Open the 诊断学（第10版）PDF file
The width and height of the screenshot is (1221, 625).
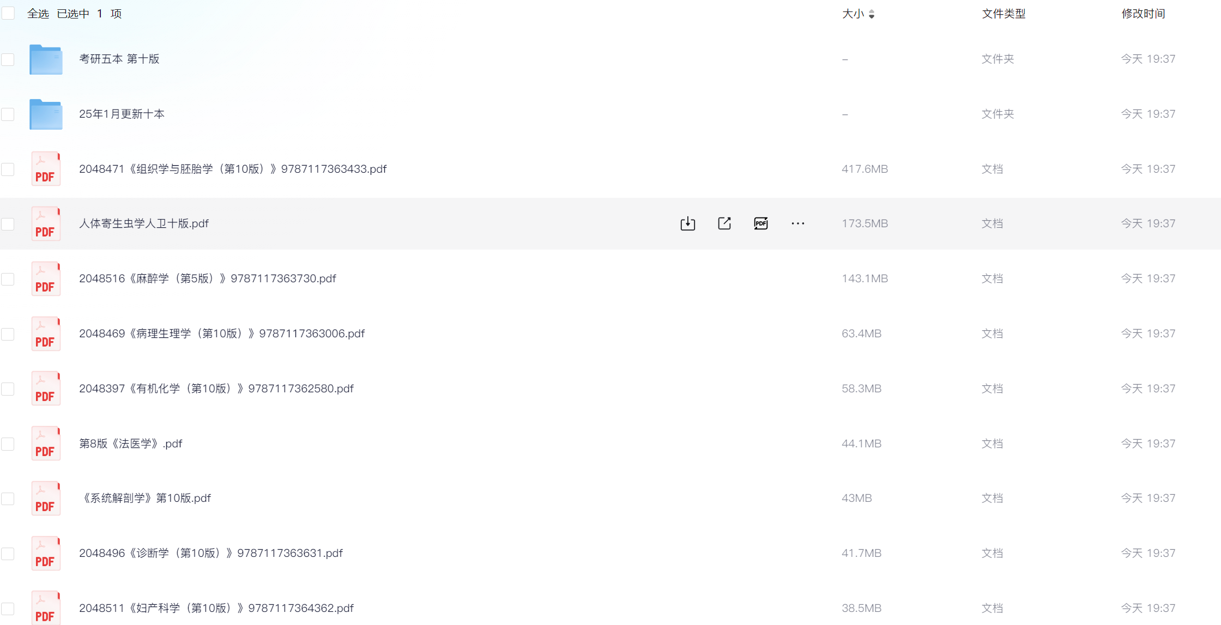(211, 553)
